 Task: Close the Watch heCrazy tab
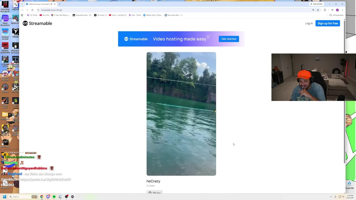[55, 4]
